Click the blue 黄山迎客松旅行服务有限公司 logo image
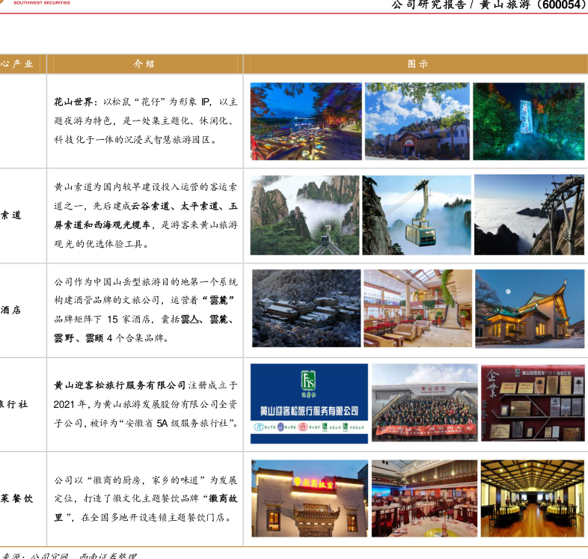 point(308,403)
